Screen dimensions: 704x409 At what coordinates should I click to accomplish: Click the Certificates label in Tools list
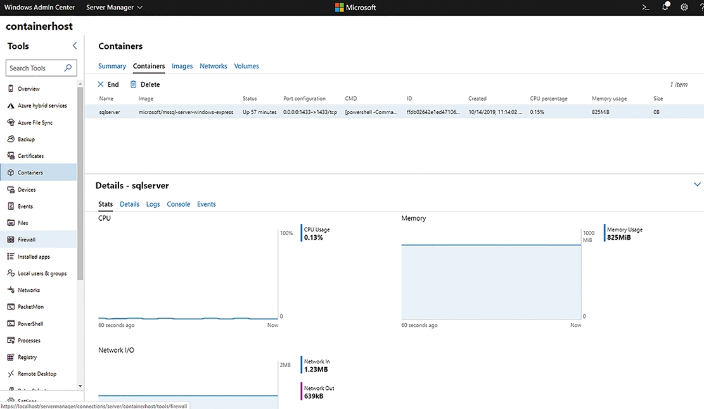(x=30, y=156)
